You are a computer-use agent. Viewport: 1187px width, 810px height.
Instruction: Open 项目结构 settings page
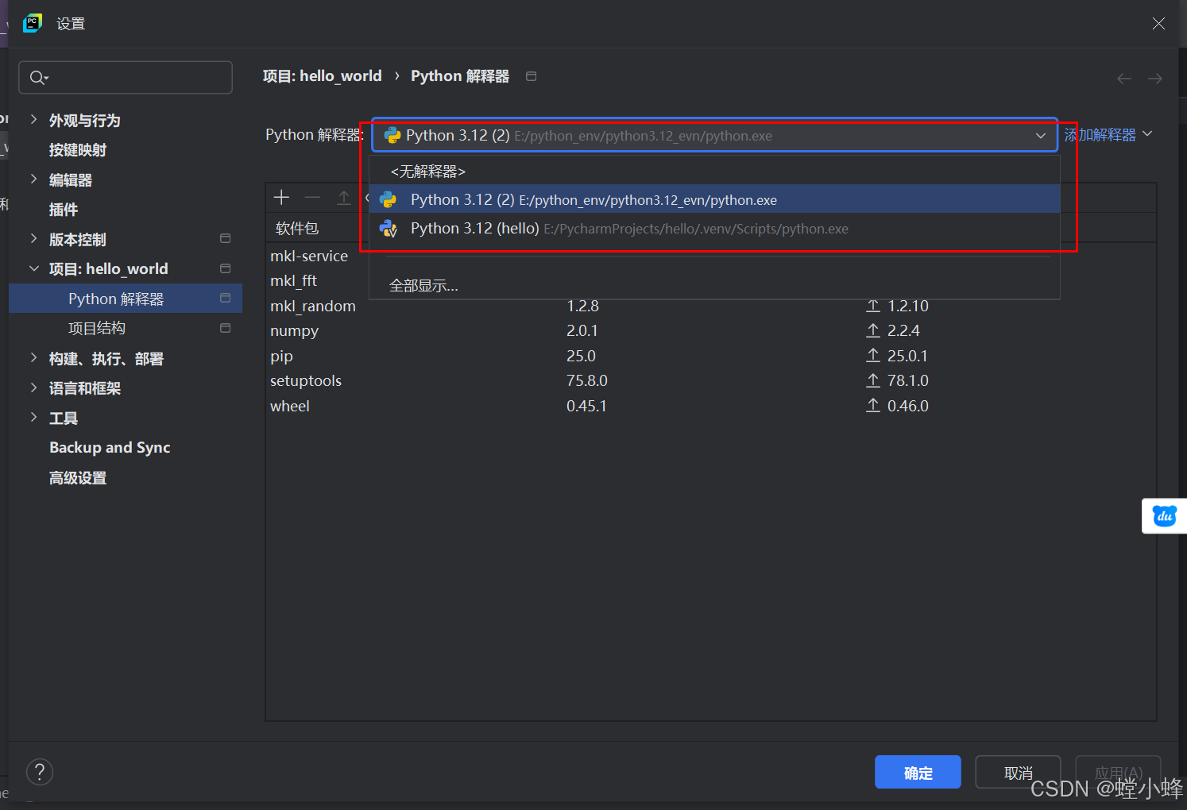[x=97, y=328]
